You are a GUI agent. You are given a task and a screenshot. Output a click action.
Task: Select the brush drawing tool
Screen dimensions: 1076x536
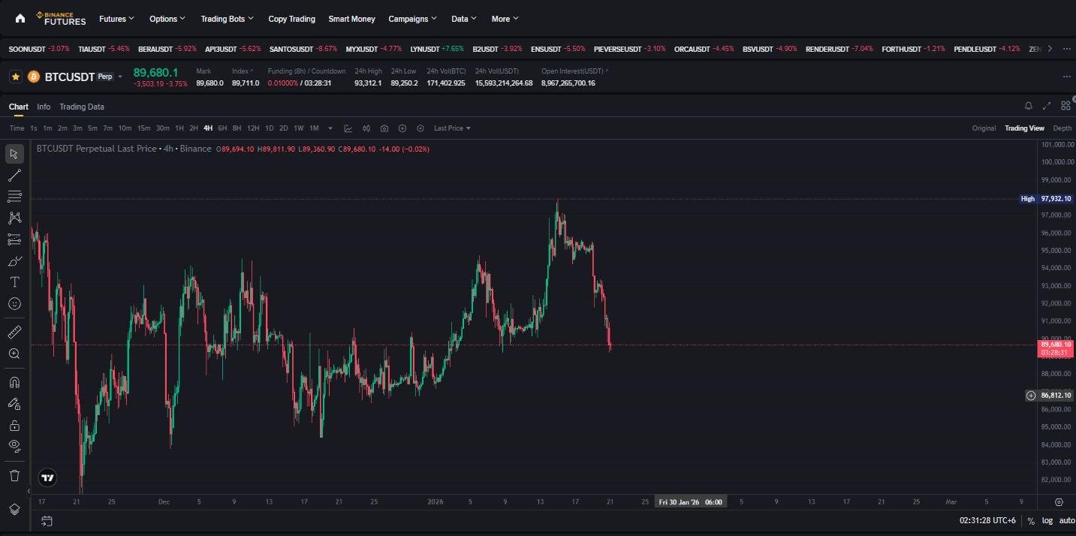14,260
